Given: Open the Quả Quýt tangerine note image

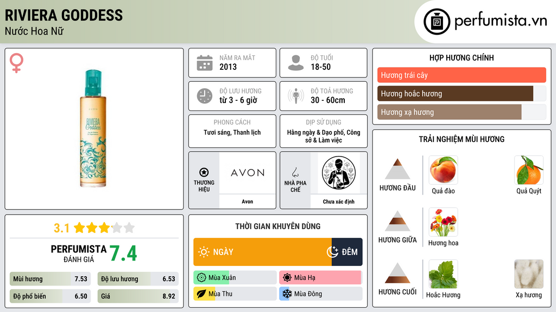Looking at the screenshot, I should (x=529, y=170).
